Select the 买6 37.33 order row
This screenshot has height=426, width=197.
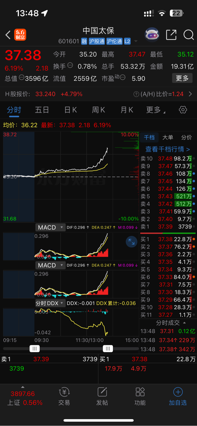coord(168,277)
